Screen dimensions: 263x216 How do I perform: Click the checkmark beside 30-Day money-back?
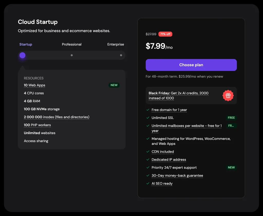148,175
